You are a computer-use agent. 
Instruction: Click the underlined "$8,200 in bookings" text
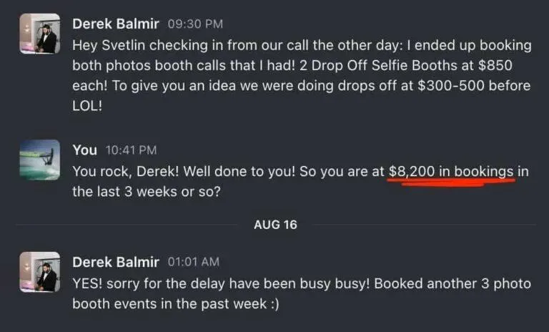point(451,172)
